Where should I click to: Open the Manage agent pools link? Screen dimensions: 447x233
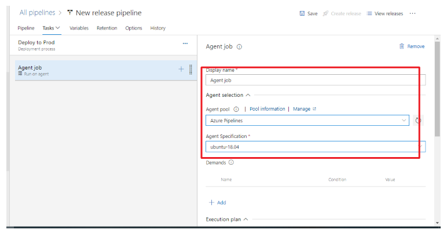pyautogui.click(x=305, y=109)
